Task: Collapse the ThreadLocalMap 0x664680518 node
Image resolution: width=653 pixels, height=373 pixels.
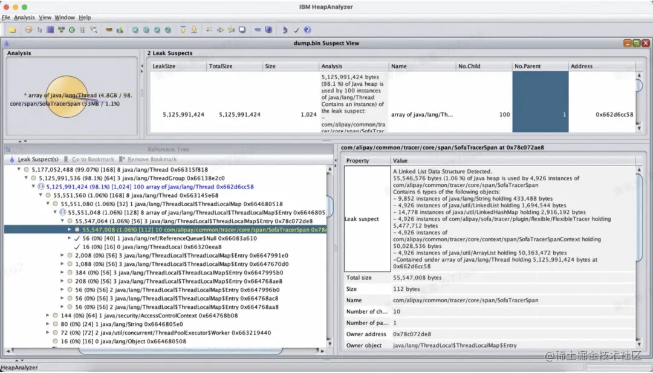Action: coord(48,204)
